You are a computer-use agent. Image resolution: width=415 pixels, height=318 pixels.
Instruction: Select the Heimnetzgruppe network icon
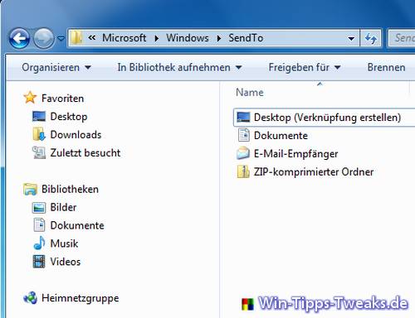tap(30, 298)
